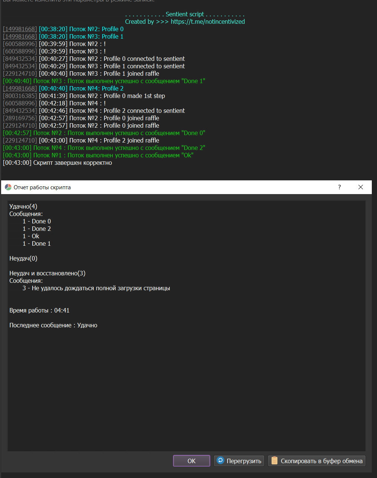Click 'Время работы : 04:41' line
This screenshot has height=478, width=377.
pos(39,310)
